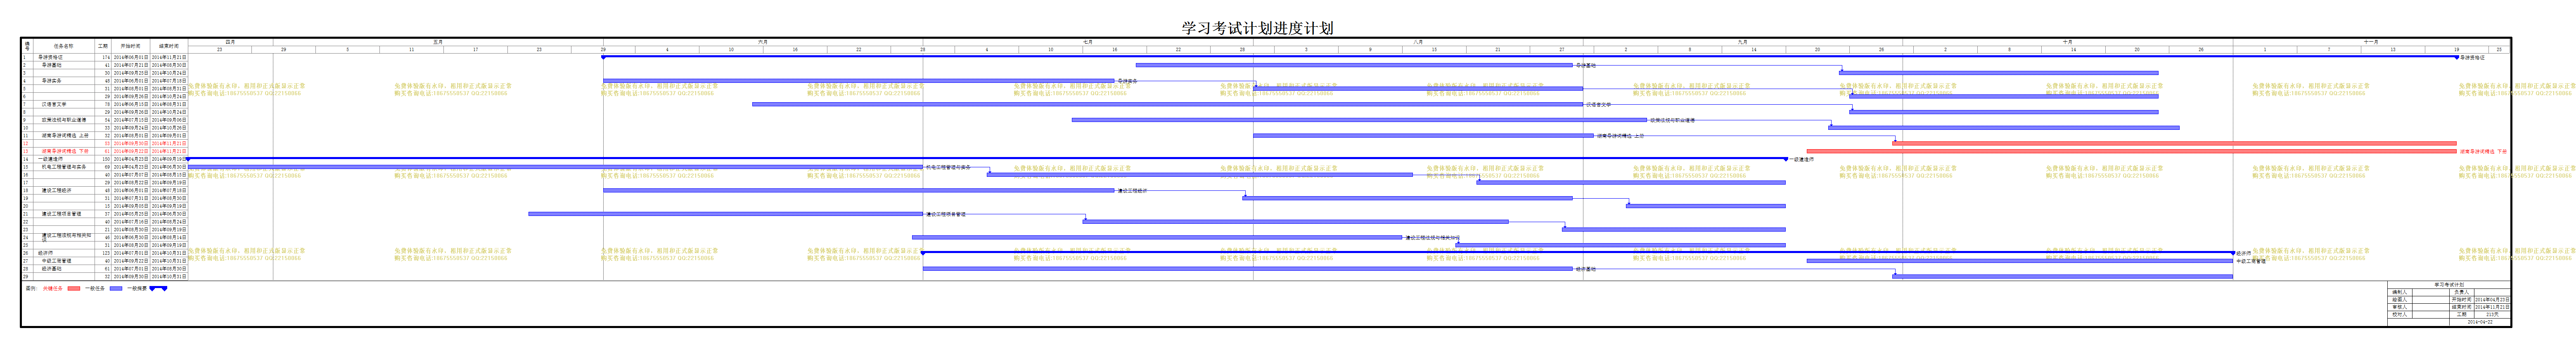Select task row 政策法规与职业道德
Image resolution: width=2576 pixels, height=347 pixels.
[104, 120]
